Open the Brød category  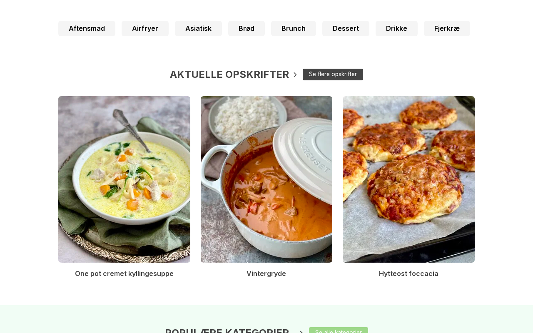point(247,28)
